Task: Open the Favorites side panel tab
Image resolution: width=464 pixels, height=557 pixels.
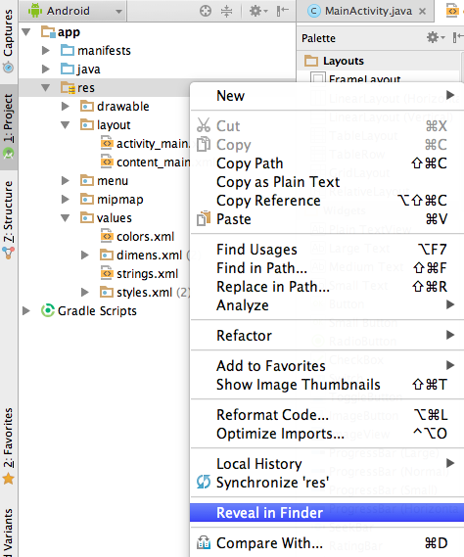Action: coord(8,446)
